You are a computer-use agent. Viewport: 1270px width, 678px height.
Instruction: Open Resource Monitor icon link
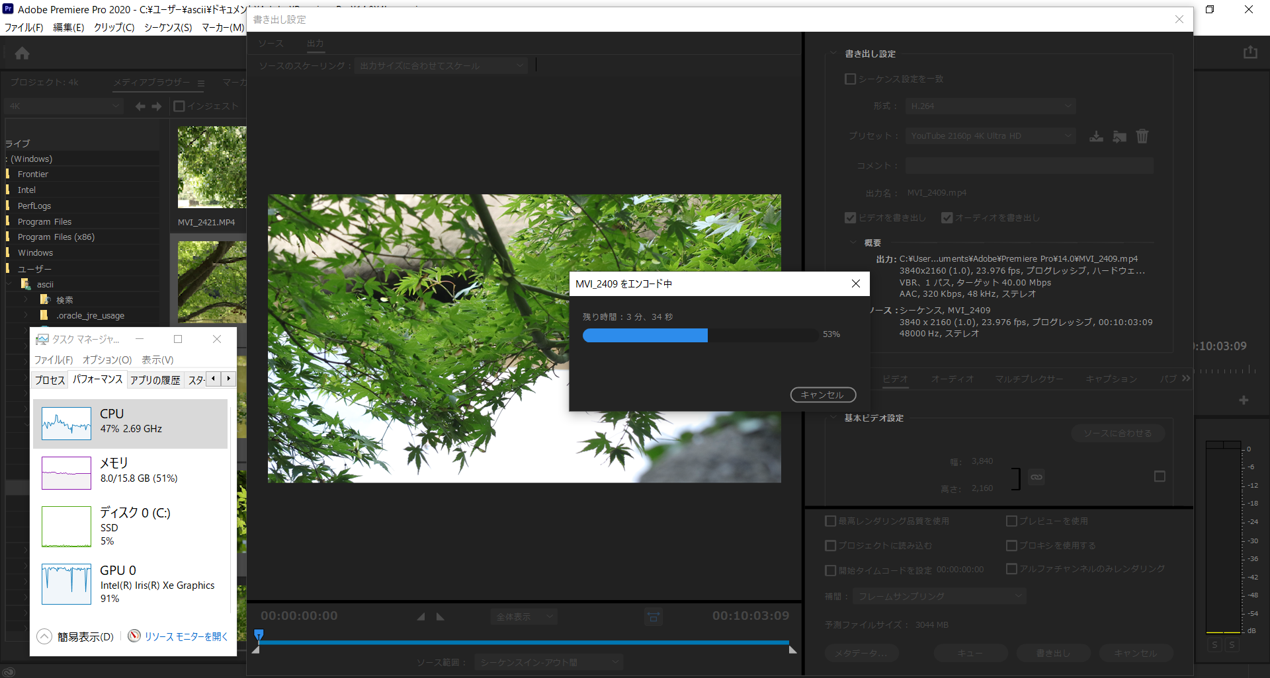click(134, 636)
